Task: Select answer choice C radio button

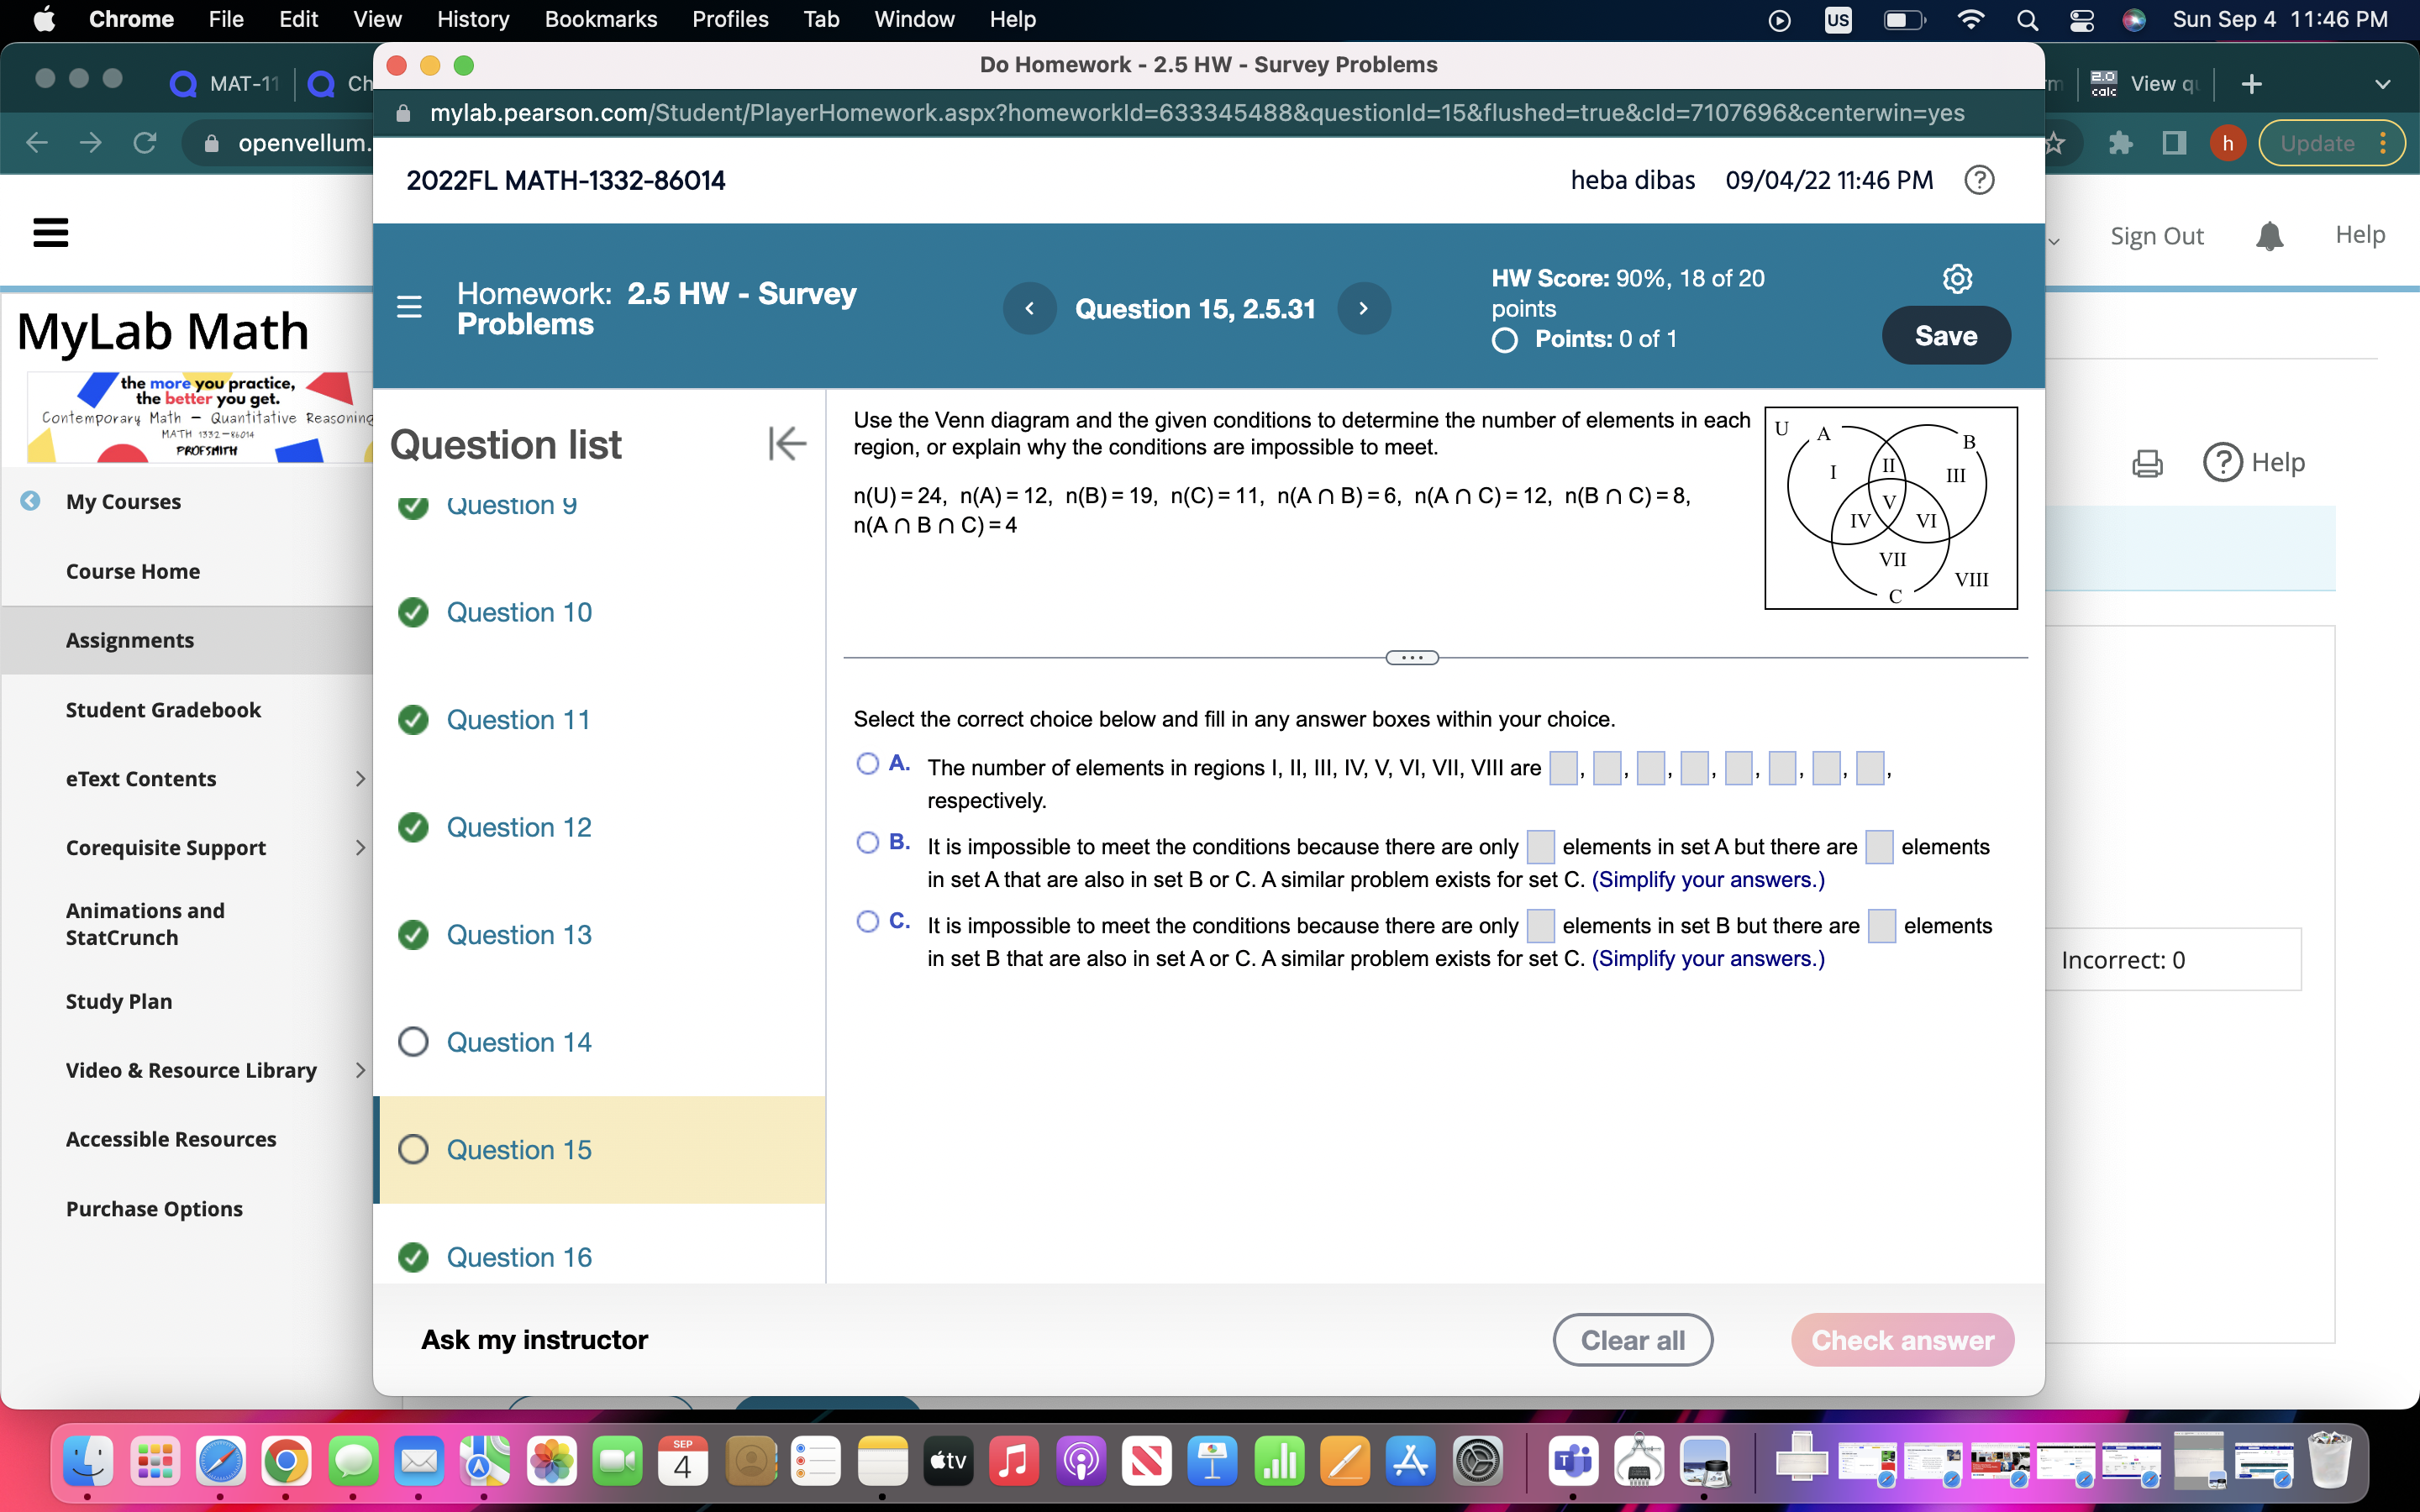Action: point(868,921)
